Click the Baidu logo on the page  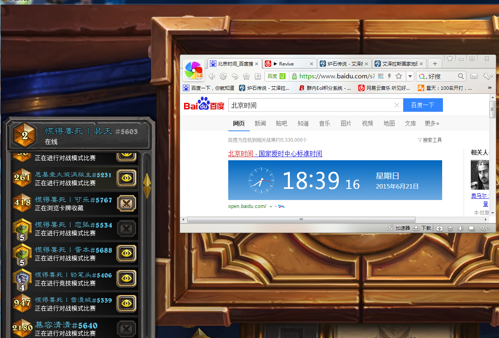204,105
